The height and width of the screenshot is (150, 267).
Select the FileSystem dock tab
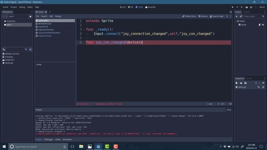click(8, 12)
